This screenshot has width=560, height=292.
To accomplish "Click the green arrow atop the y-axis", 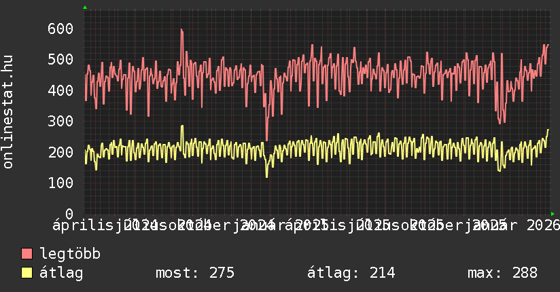I will (85, 7).
